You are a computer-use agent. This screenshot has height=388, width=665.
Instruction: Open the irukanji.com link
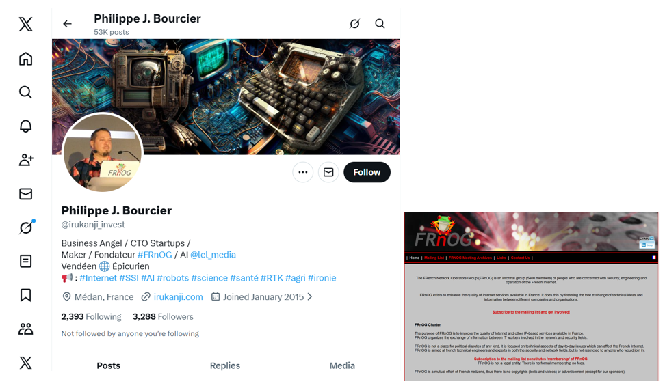tap(178, 297)
